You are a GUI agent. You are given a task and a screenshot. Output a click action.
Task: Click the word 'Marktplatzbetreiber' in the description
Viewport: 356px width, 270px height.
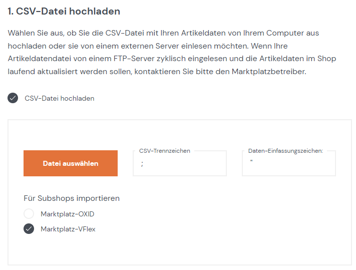[x=269, y=72]
